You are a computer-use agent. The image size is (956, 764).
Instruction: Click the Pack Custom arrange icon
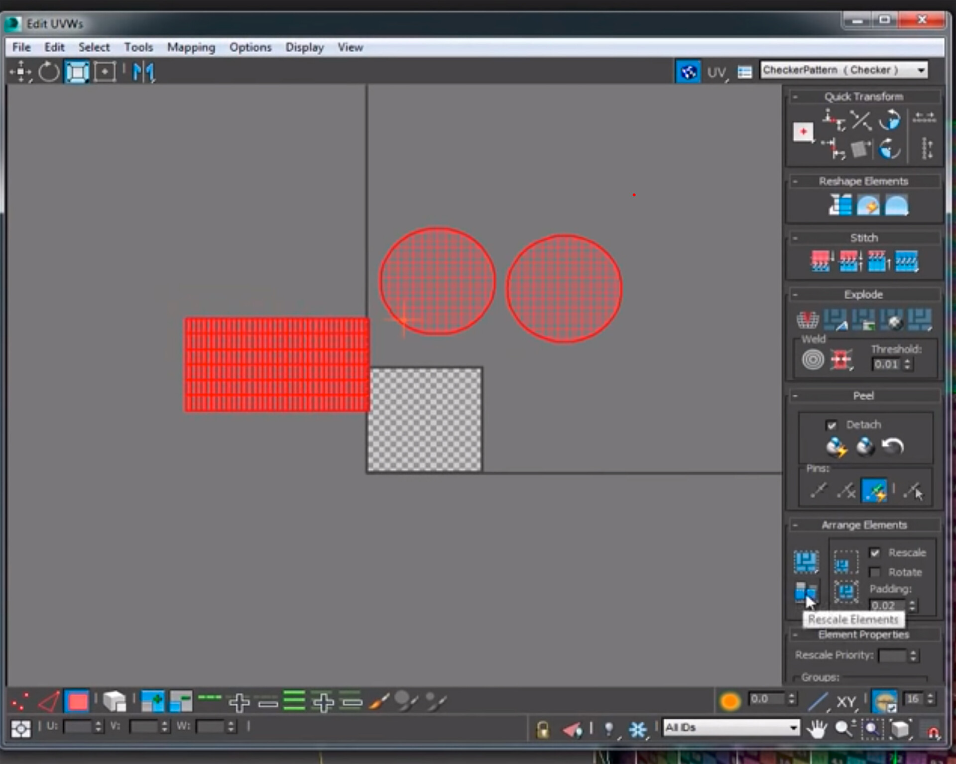pyautogui.click(x=806, y=561)
